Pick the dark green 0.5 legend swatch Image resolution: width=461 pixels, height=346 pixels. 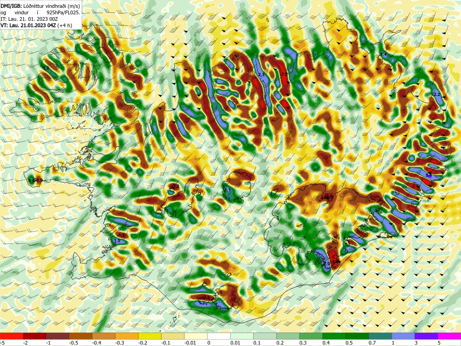357,336
